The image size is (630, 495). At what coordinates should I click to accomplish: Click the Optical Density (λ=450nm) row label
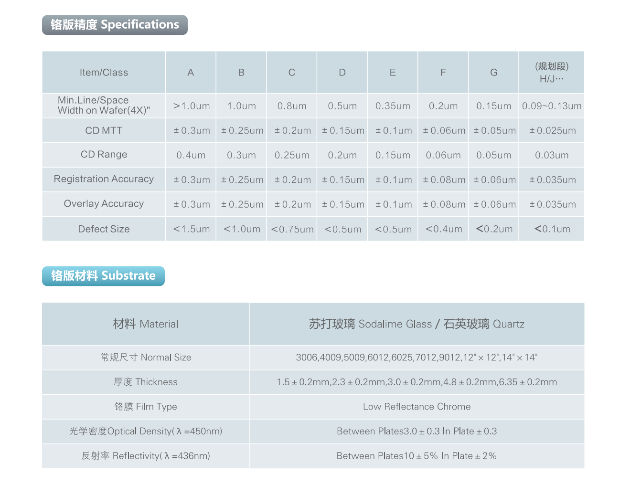[145, 432]
